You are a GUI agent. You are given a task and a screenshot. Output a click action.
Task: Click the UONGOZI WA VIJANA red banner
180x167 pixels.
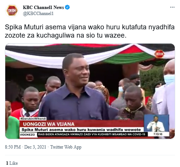pos(82,124)
